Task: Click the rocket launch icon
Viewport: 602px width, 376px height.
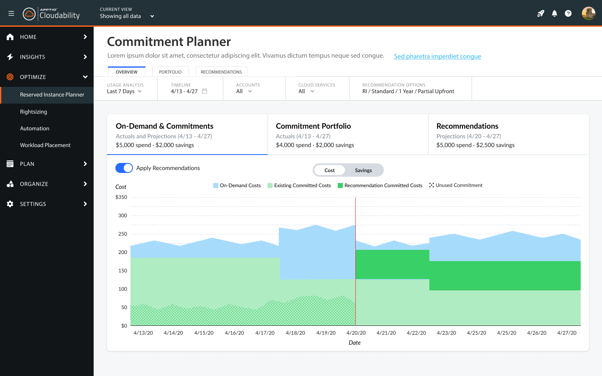Action: pos(541,13)
